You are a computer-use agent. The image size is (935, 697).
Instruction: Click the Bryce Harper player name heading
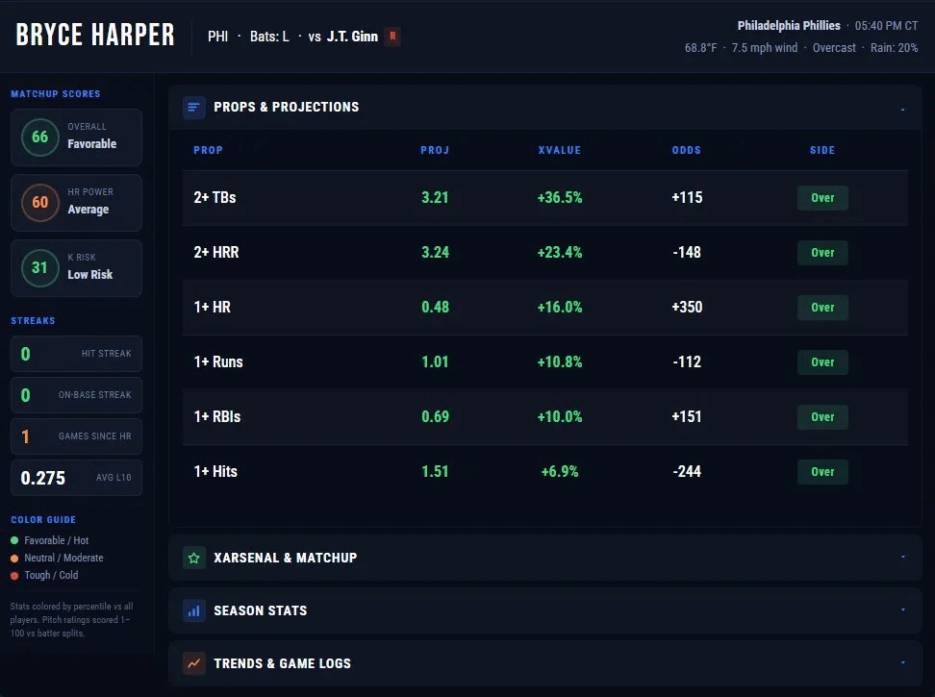(x=95, y=35)
